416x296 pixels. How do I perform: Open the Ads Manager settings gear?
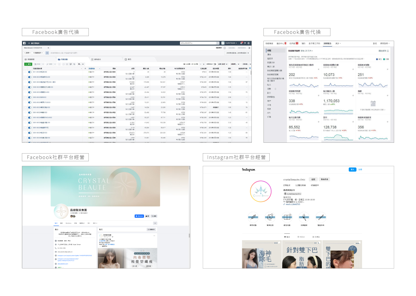[248, 43]
